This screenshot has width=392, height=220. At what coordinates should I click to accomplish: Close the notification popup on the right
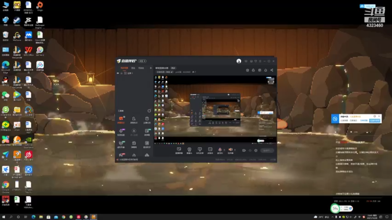coord(379,116)
